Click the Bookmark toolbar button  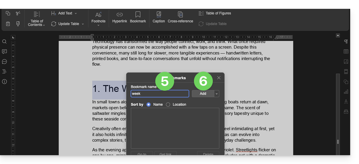click(x=138, y=17)
